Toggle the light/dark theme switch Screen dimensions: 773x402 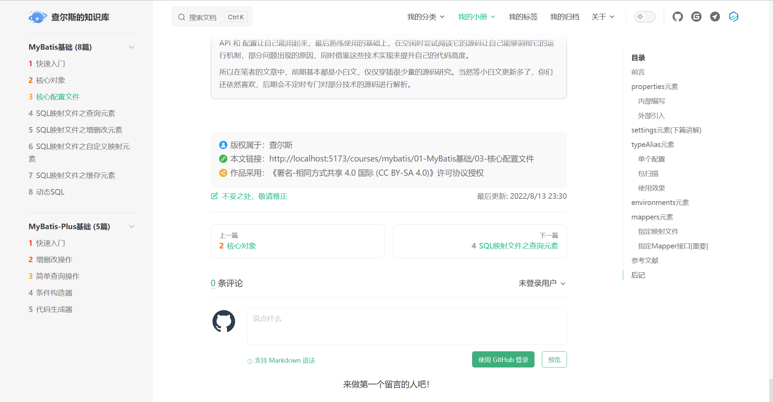point(645,17)
